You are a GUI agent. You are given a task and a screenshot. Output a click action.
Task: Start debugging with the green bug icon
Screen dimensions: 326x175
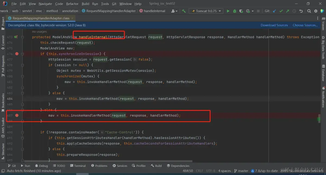[x=234, y=11]
